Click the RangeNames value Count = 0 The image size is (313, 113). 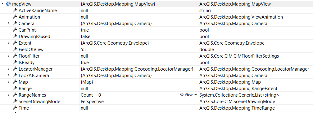click(x=91, y=95)
